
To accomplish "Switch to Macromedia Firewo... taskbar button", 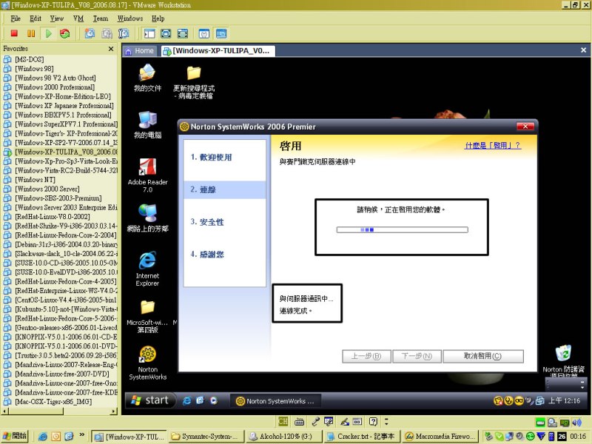I will tap(439, 437).
